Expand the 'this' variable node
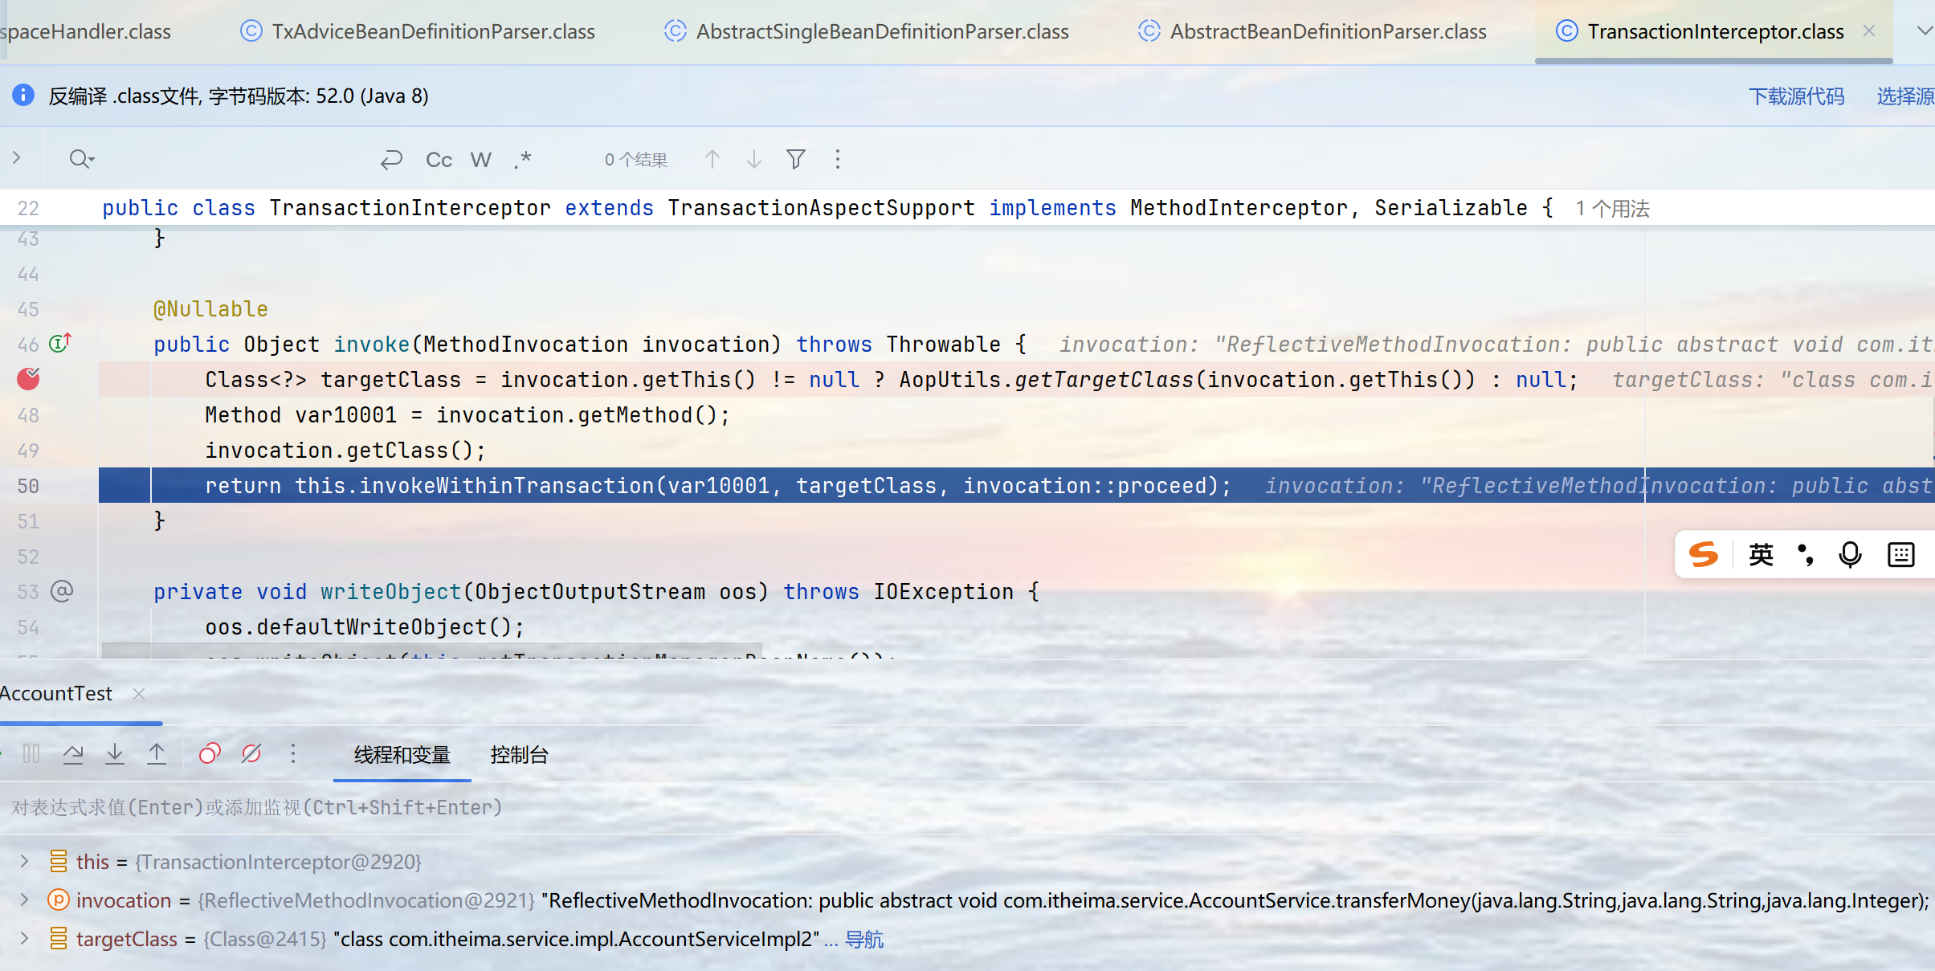The width and height of the screenshot is (1935, 971). pyautogui.click(x=24, y=862)
